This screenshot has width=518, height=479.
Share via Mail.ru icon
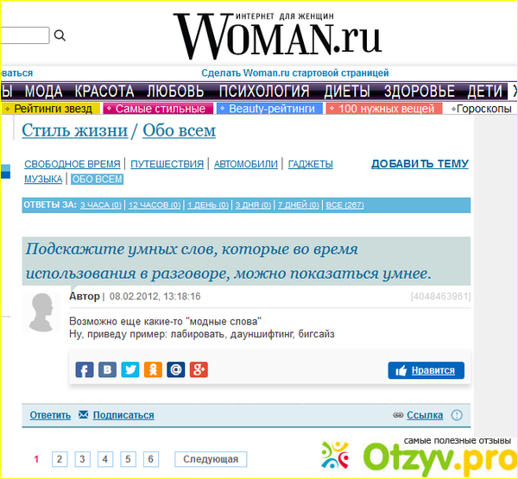click(x=176, y=370)
